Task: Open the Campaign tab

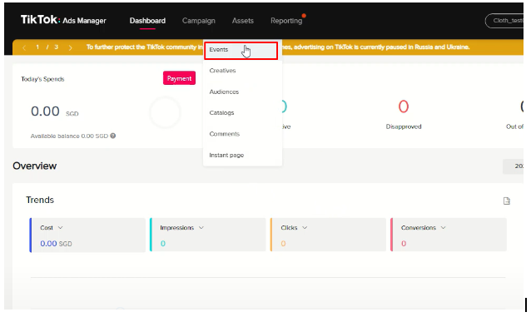Action: click(x=198, y=21)
